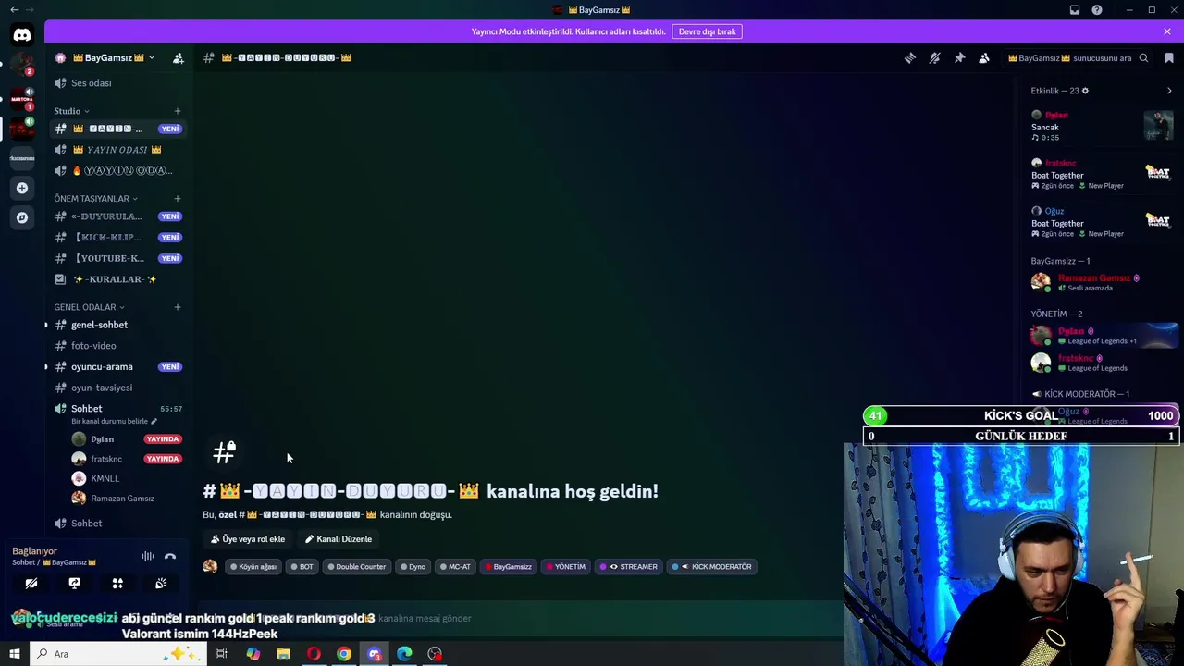The width and height of the screenshot is (1184, 666).
Task: Select fratsknc in the Sohbet voice channel
Action: [126, 459]
